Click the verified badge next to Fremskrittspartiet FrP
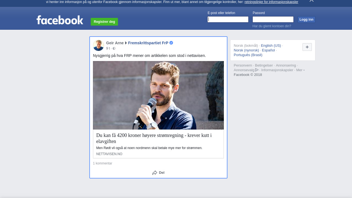 click(171, 43)
